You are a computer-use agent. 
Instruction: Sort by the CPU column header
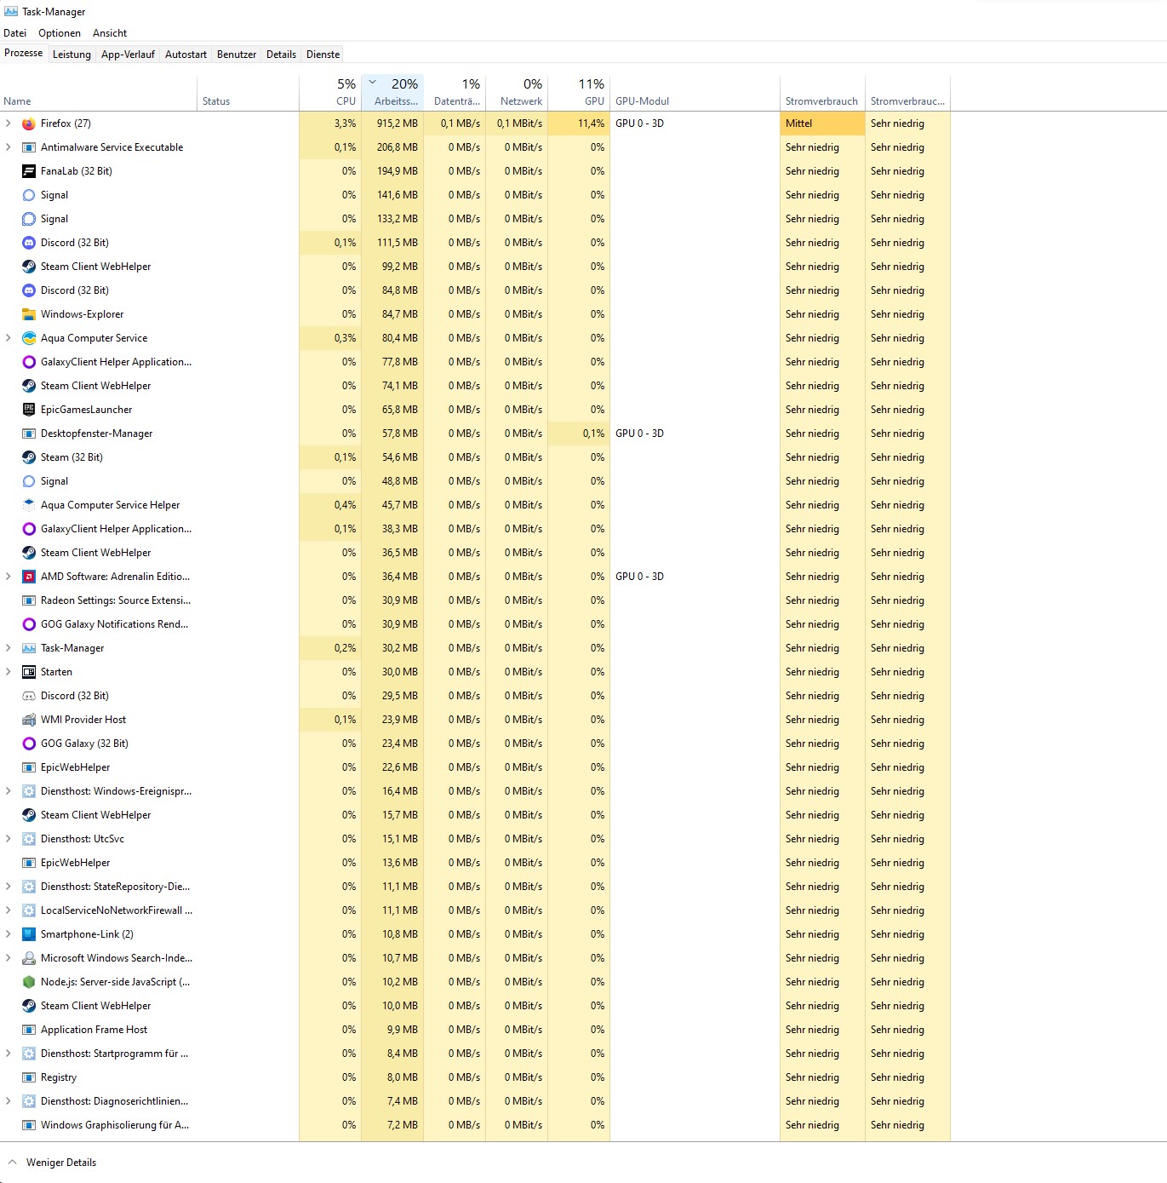click(330, 93)
